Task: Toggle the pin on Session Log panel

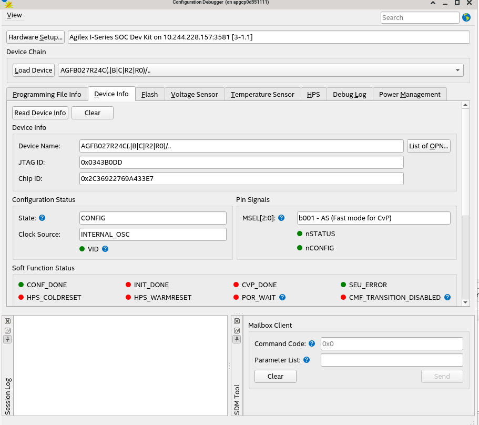Action: point(7,339)
